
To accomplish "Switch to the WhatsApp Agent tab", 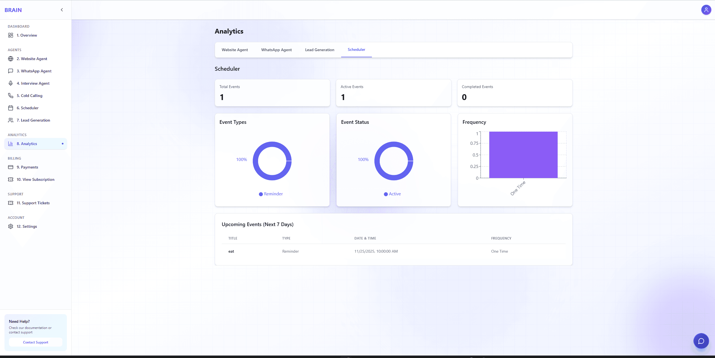I will (x=276, y=50).
